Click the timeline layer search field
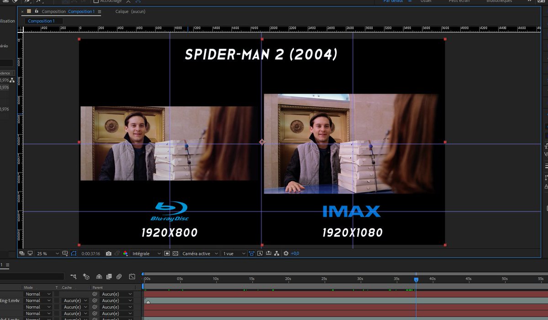This screenshot has width=548, height=320. 32,276
